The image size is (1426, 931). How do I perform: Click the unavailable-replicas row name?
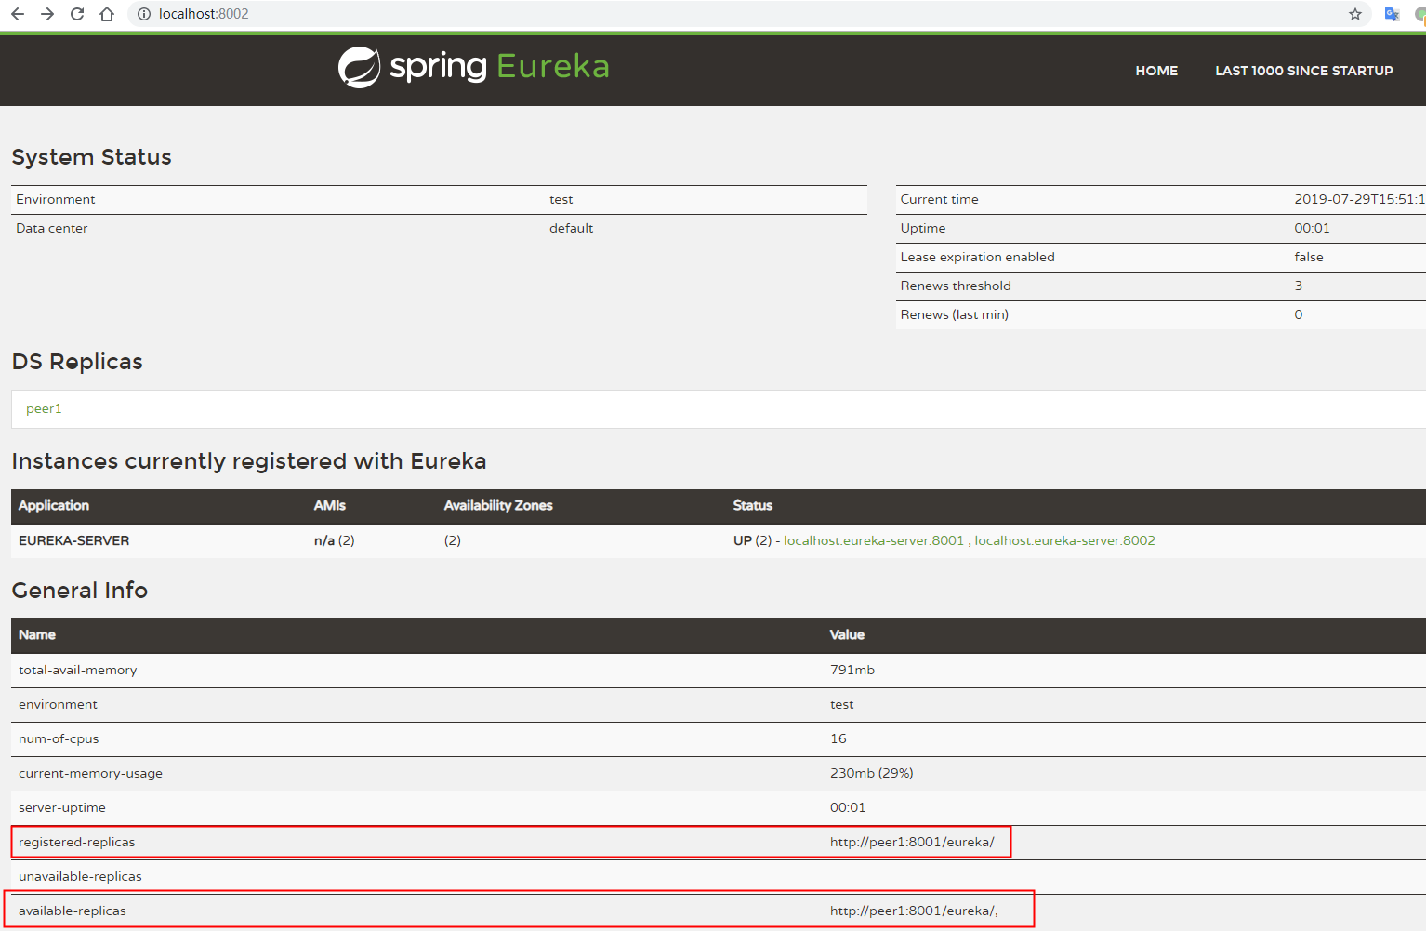(x=80, y=876)
